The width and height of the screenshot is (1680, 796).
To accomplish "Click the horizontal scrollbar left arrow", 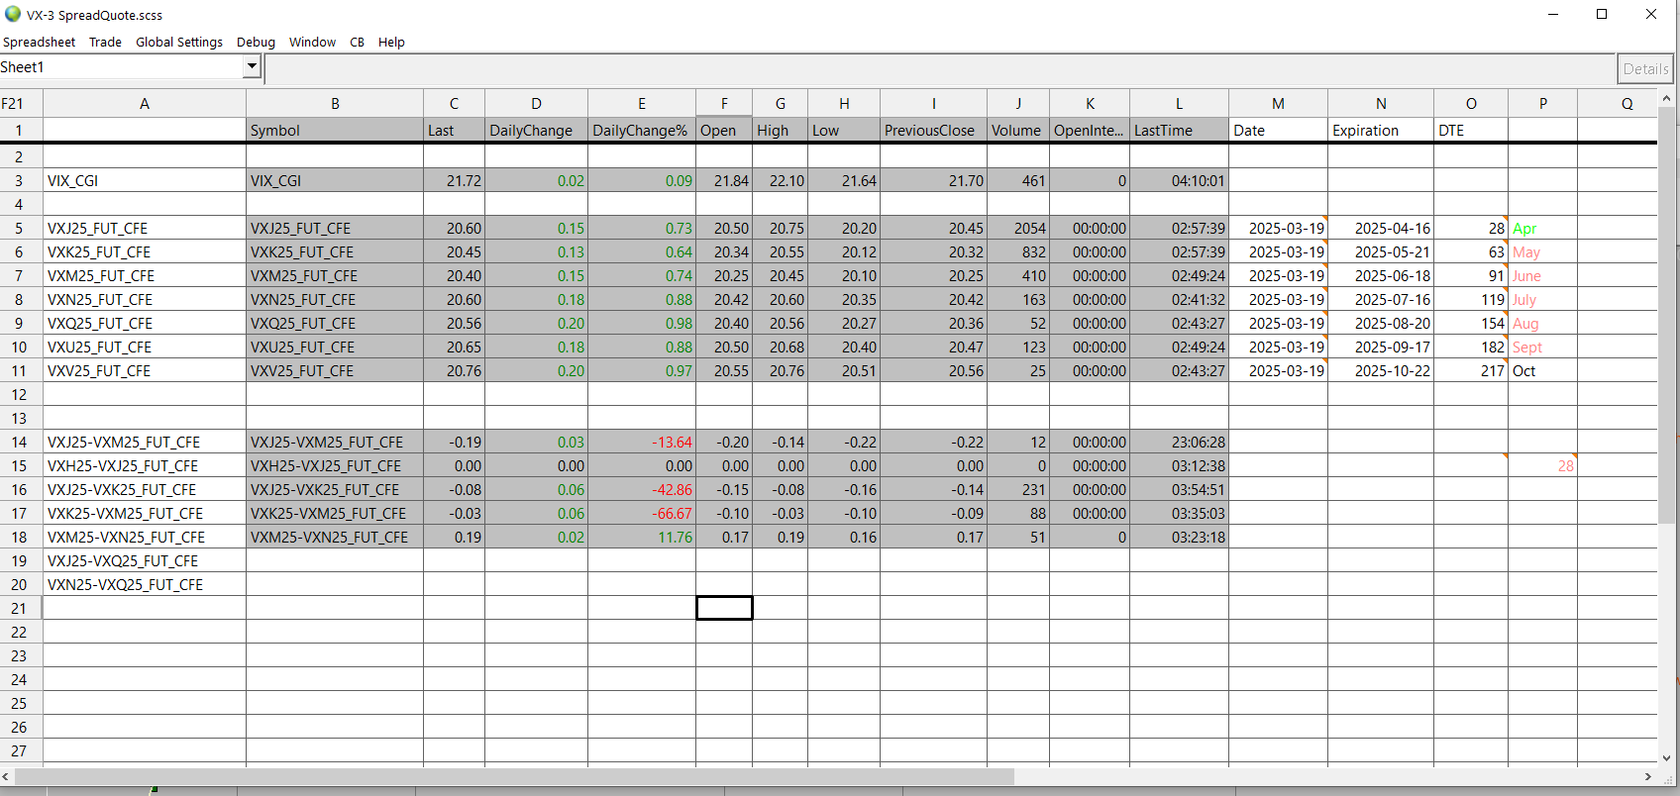I will [x=7, y=777].
